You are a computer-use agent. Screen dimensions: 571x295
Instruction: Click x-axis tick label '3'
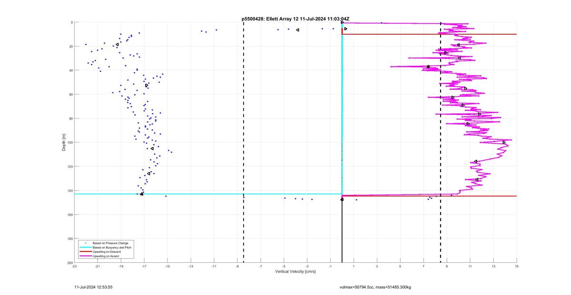pos(377,267)
